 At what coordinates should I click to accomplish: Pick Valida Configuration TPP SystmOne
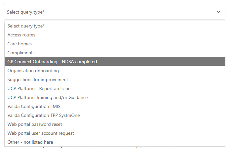point(44,115)
